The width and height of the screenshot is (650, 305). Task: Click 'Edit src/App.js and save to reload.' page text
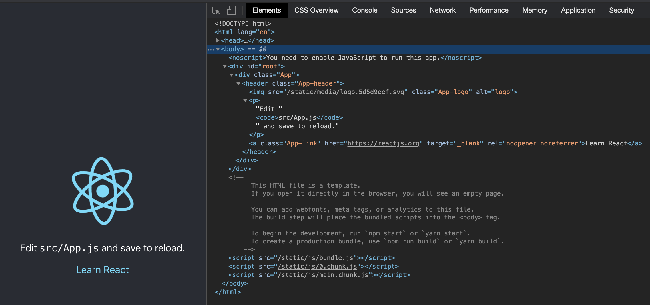tap(102, 248)
